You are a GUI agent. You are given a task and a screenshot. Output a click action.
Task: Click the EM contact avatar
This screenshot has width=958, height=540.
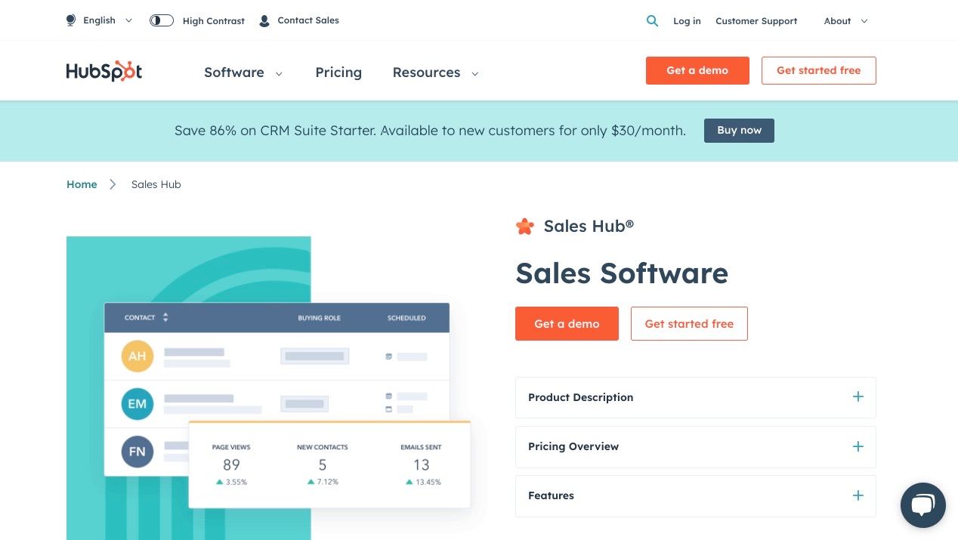pos(138,404)
